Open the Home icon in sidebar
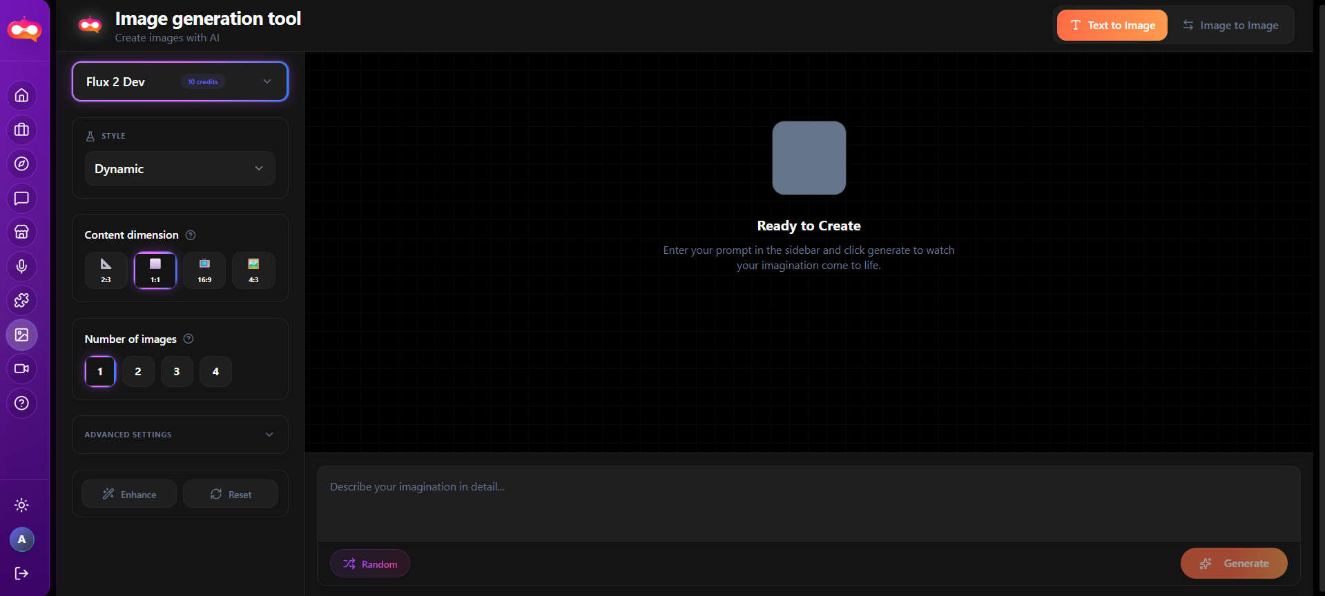 21,95
